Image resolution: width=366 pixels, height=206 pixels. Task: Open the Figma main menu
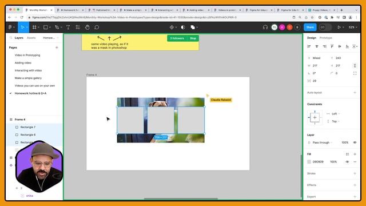[11, 27]
